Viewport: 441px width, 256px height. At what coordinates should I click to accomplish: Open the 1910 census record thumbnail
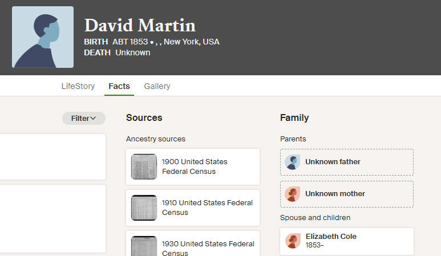click(144, 208)
